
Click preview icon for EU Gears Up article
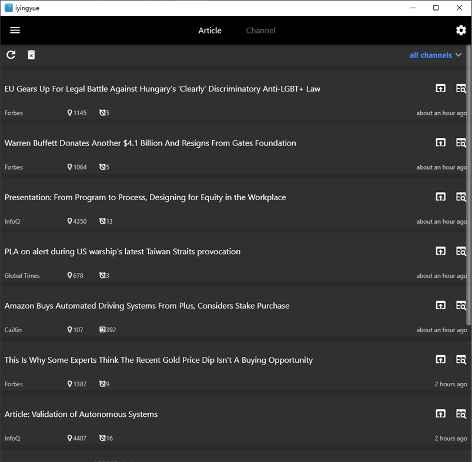pyautogui.click(x=461, y=89)
